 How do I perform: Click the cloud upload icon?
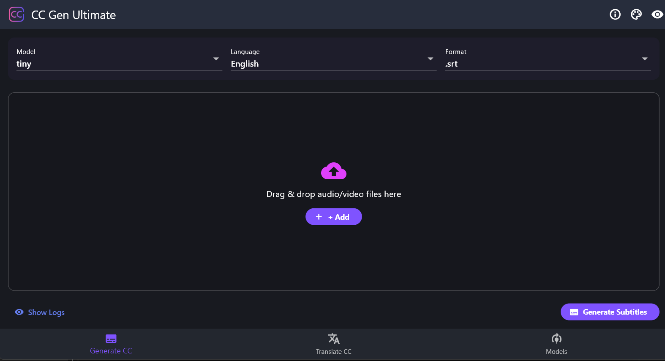(x=334, y=171)
